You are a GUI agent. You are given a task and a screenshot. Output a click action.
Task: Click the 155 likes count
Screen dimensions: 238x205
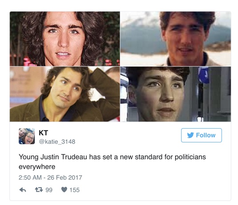(75, 190)
